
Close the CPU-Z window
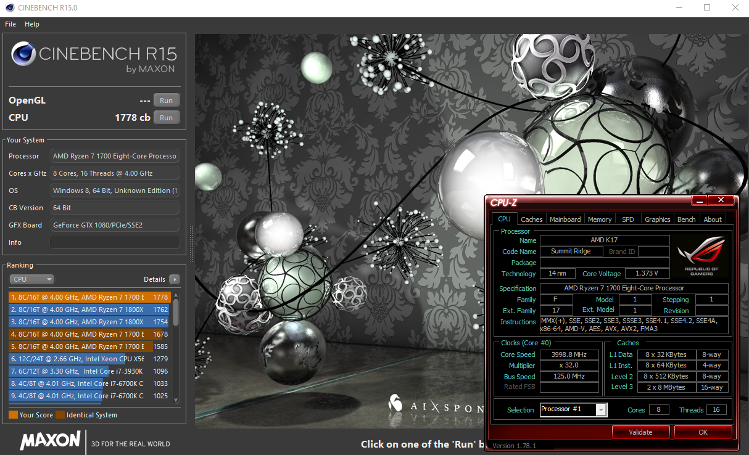[721, 201]
